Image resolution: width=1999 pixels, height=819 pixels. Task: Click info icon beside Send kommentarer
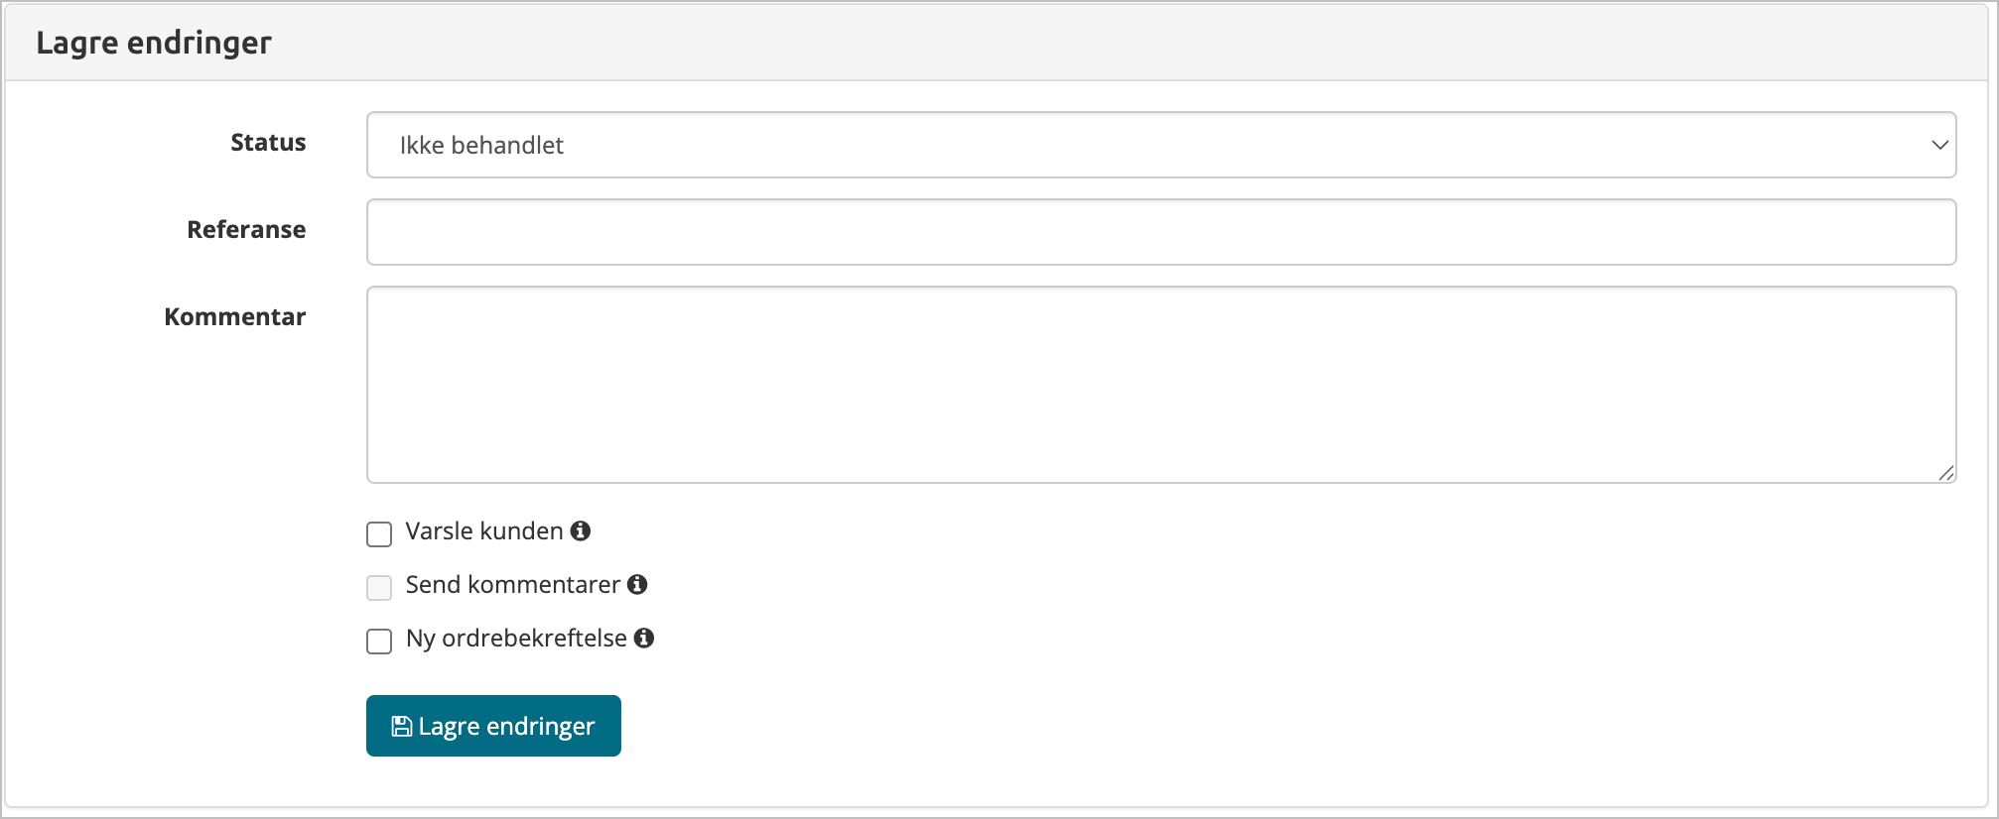point(637,585)
